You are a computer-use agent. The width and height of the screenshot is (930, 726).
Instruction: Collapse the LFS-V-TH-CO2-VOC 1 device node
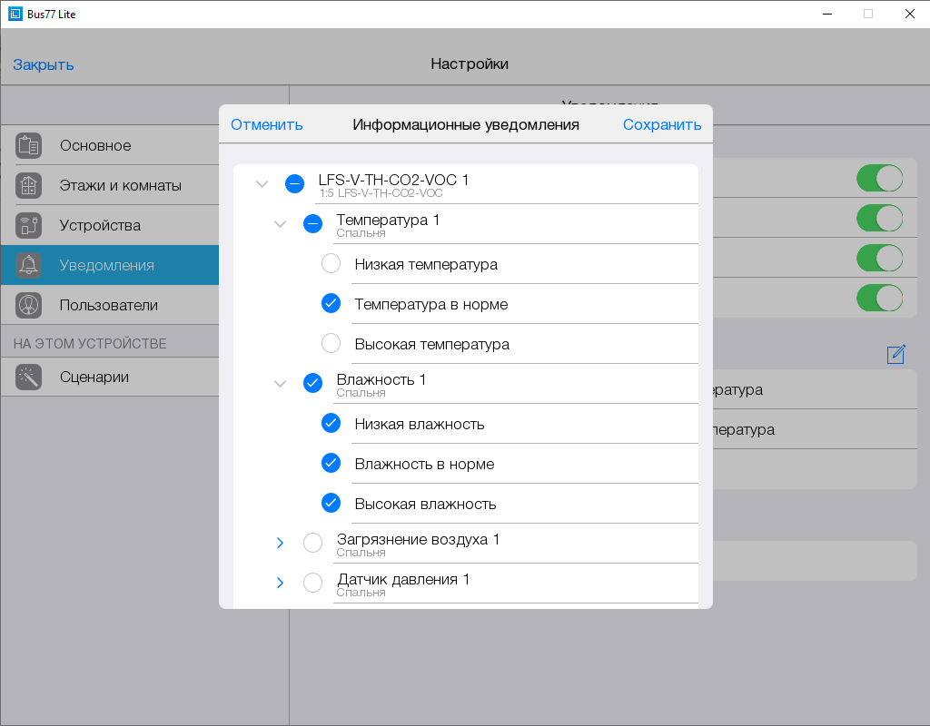[262, 184]
